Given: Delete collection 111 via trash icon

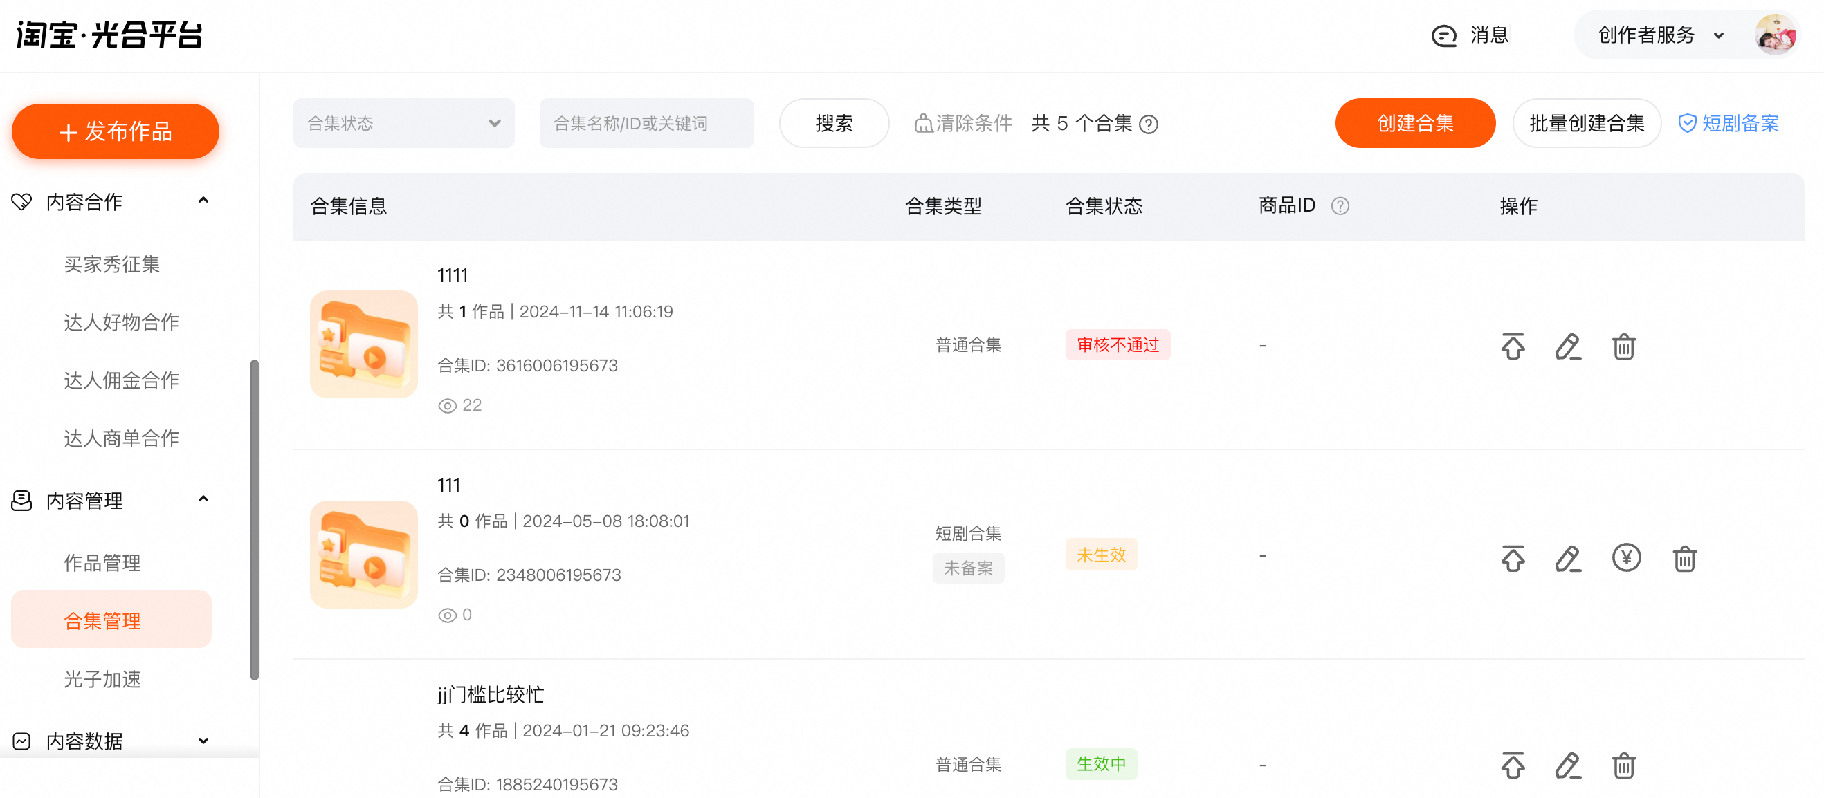Looking at the screenshot, I should pyautogui.click(x=1684, y=558).
